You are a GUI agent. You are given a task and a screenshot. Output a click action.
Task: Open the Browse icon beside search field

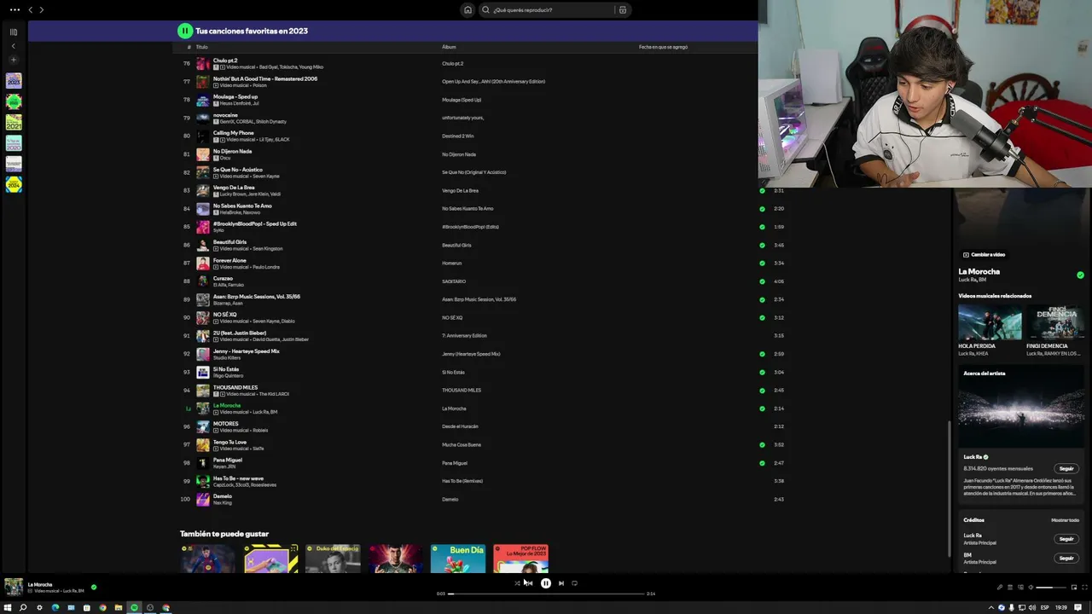coord(623,10)
